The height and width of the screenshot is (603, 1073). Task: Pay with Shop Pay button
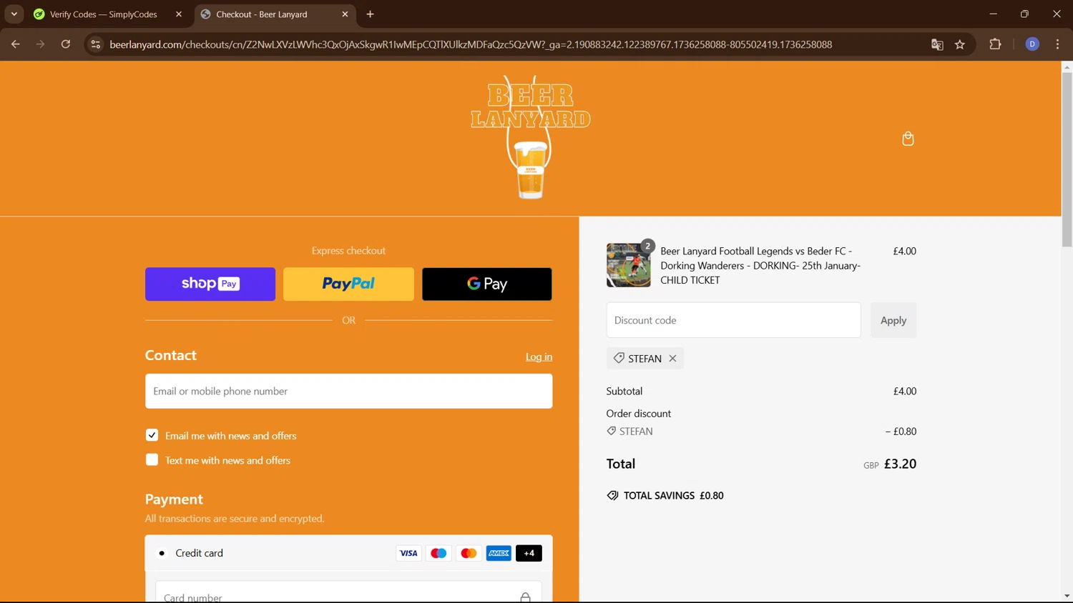(x=210, y=284)
